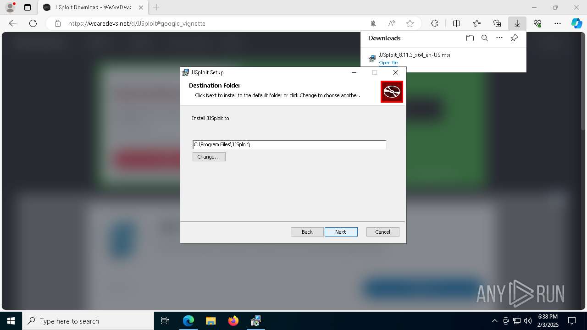Open a new browser tab
Screen dimensions: 587x330
[156, 7]
